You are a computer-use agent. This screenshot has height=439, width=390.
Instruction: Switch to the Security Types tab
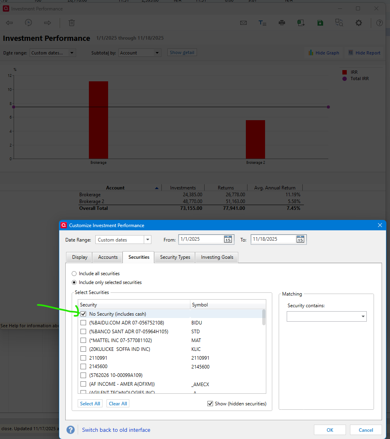coord(175,257)
